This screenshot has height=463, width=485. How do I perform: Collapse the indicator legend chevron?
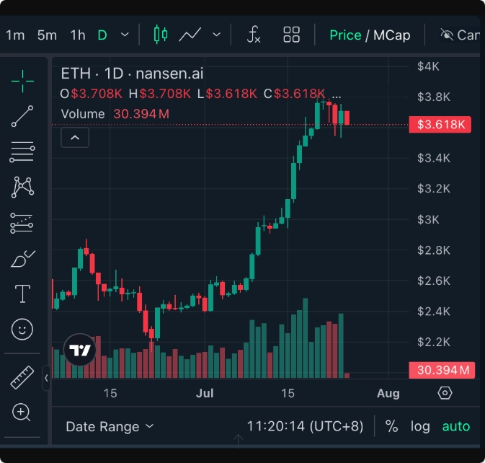pos(75,137)
